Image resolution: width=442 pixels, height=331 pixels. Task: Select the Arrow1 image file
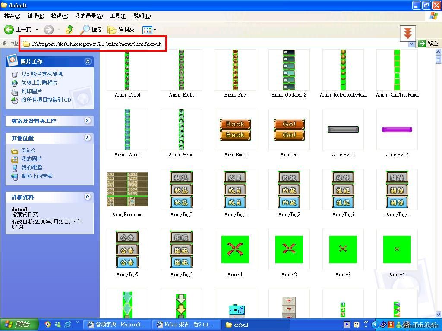(x=235, y=250)
